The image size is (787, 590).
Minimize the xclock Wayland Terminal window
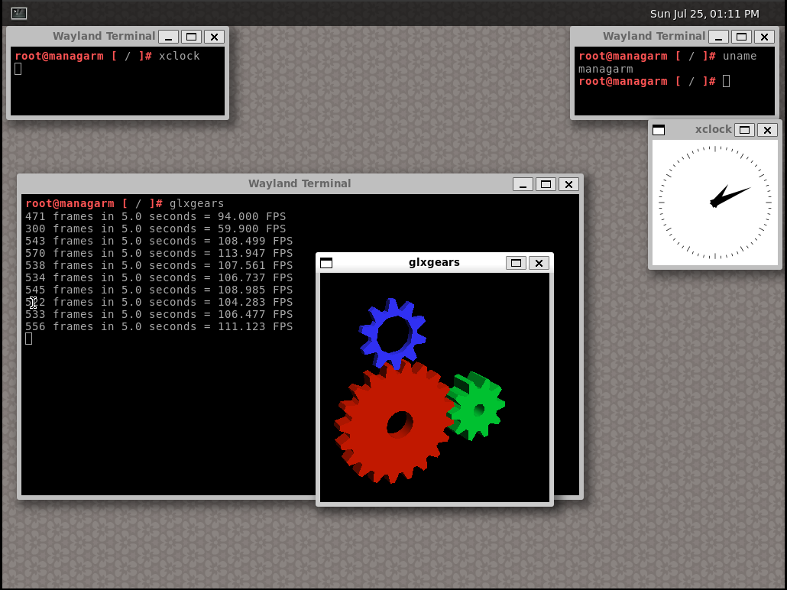click(169, 37)
